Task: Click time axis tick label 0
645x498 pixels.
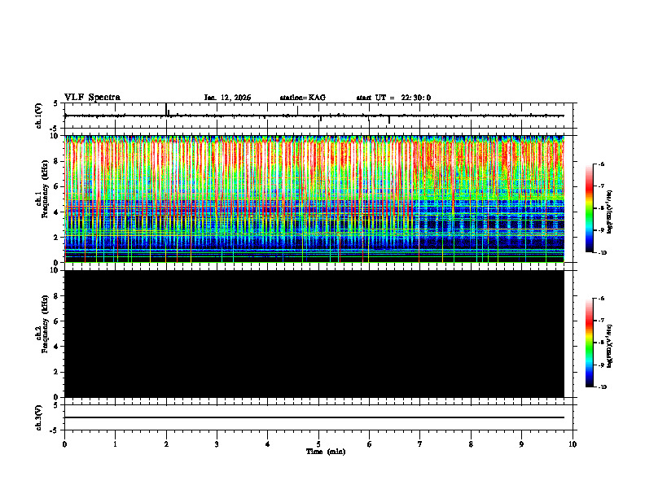Action: click(x=64, y=444)
